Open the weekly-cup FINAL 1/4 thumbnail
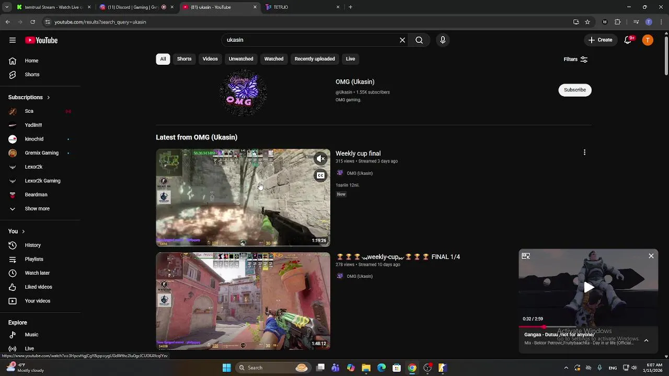This screenshot has height=376, width=669. pos(243,301)
